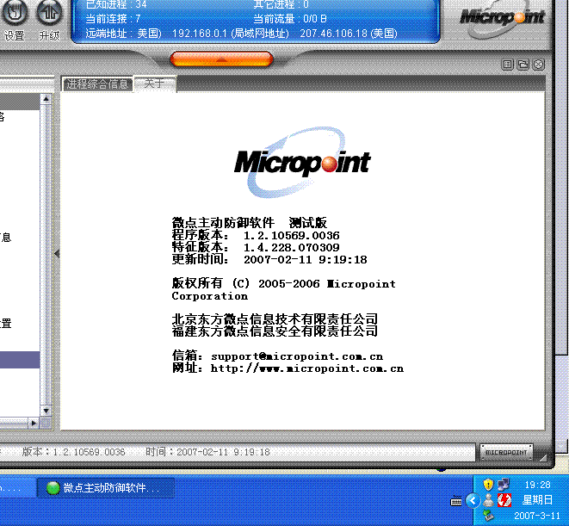Click the 192.168.0.1 (局域网地址) remote address
Image resolution: width=569 pixels, height=526 pixels.
[231, 34]
